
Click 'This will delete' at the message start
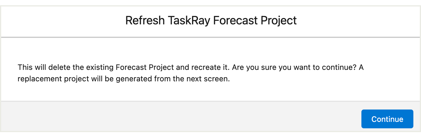coord(43,67)
